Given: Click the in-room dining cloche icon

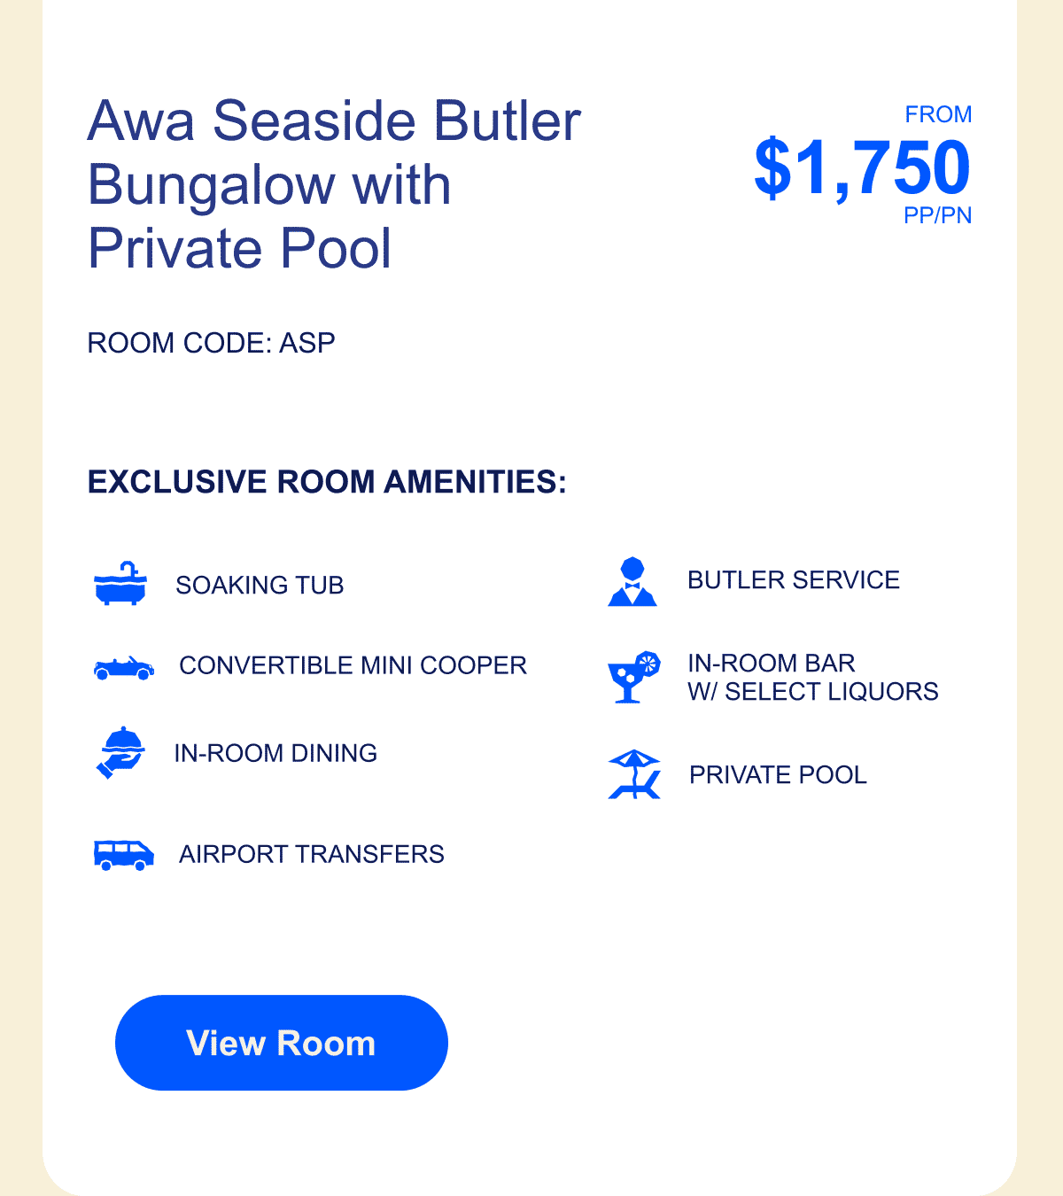Looking at the screenshot, I should pos(120,753).
